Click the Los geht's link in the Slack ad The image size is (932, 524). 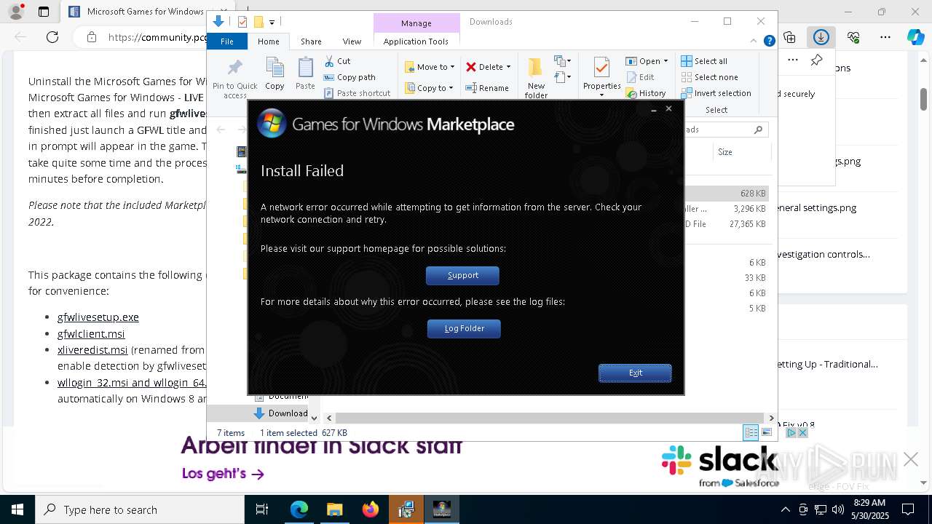tap(223, 474)
